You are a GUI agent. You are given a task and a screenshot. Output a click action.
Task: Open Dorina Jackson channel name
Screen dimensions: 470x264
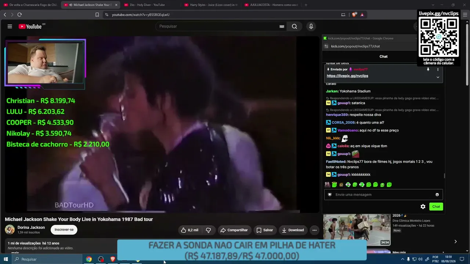(31, 227)
